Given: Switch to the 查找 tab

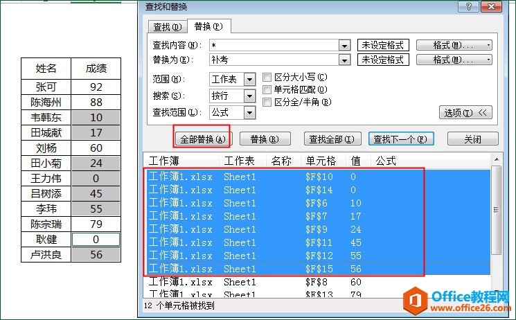Looking at the screenshot, I should [168, 26].
